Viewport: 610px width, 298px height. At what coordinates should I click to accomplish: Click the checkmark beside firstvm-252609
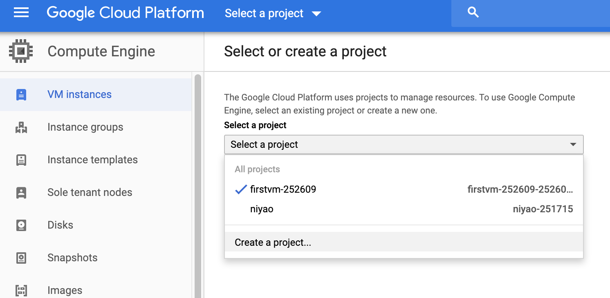(241, 189)
